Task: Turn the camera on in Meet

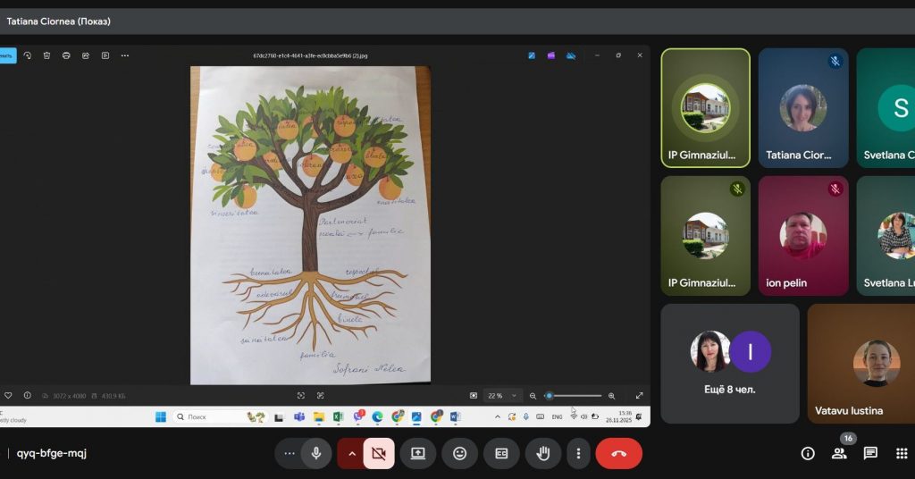Action: pyautogui.click(x=379, y=453)
